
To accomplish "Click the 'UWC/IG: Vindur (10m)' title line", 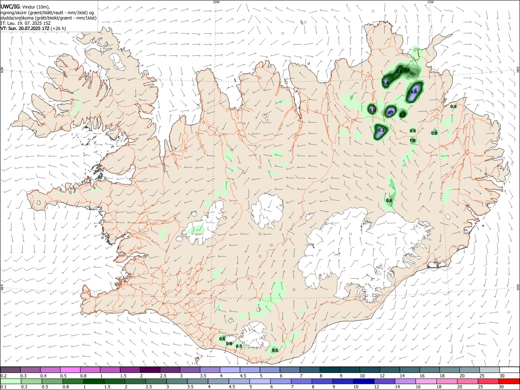I will 25,7.
